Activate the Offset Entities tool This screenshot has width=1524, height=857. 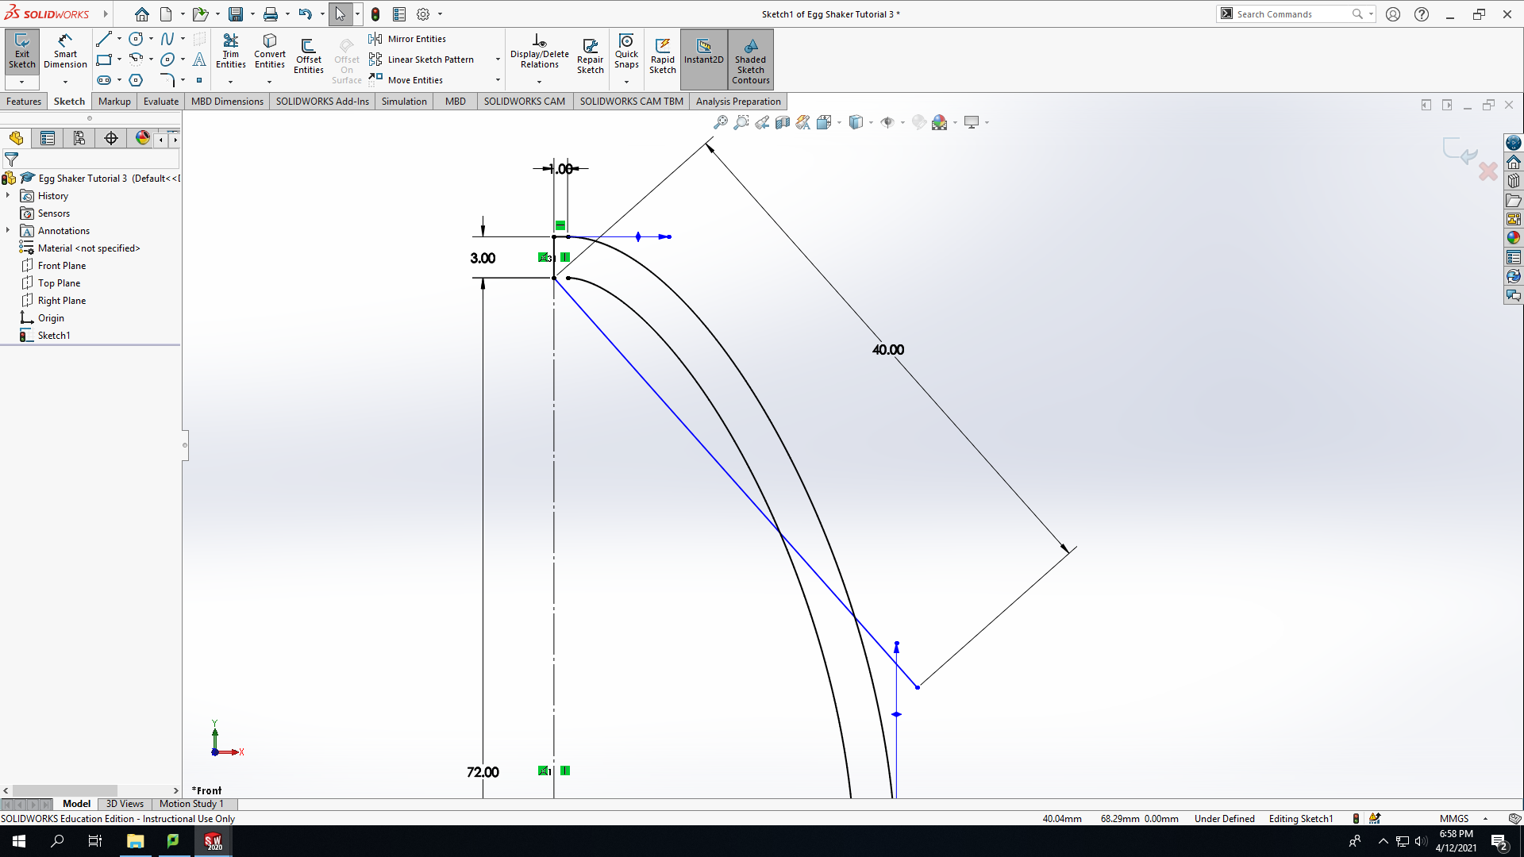coord(308,56)
